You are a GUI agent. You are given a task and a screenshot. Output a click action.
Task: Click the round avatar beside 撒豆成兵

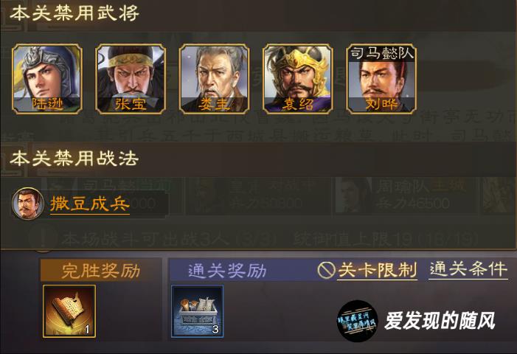(28, 204)
